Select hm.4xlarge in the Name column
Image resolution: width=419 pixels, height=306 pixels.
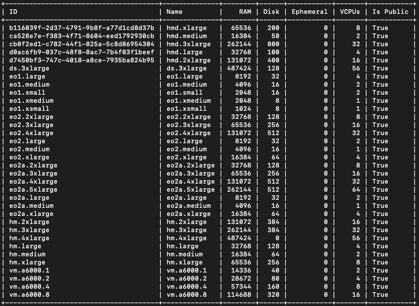[x=187, y=238]
